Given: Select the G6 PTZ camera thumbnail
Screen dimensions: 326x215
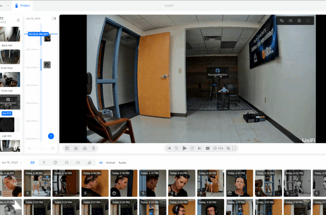Looking at the screenshot, I should (x=10, y=102).
